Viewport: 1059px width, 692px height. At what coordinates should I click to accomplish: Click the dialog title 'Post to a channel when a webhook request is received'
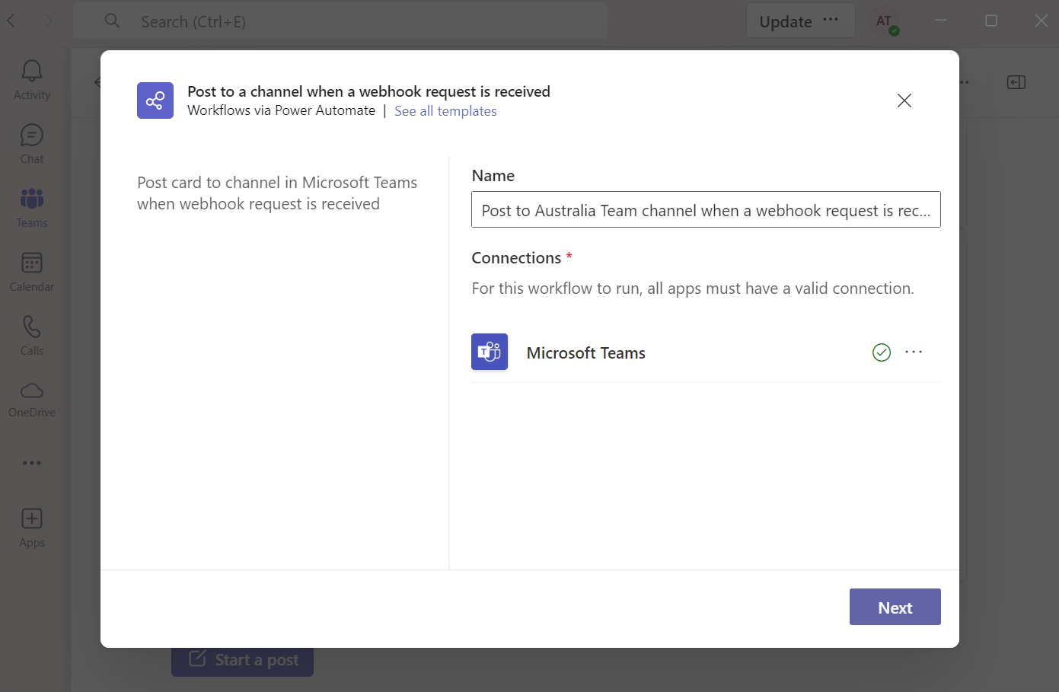click(x=368, y=91)
